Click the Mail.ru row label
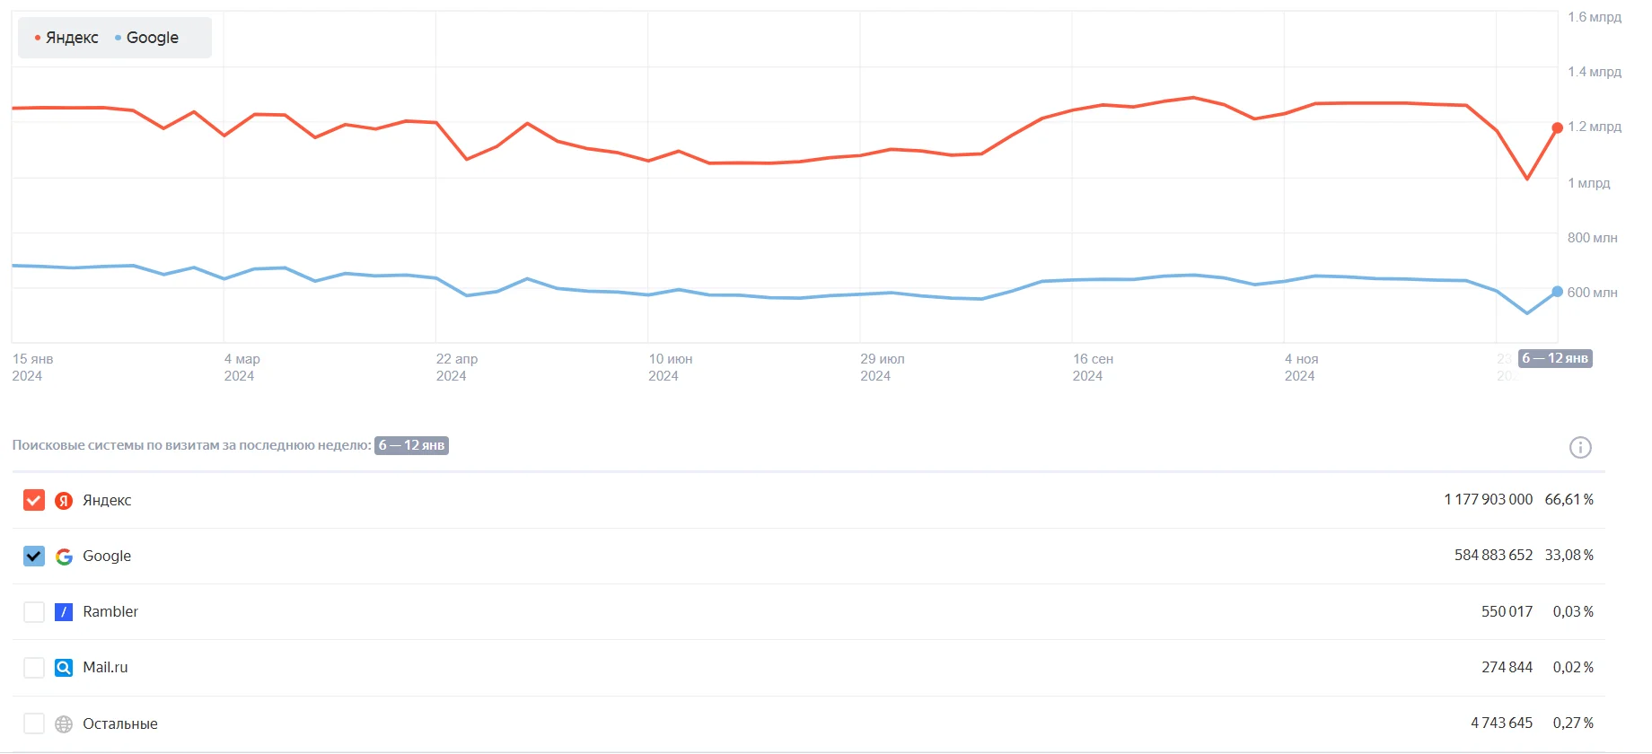The height and width of the screenshot is (754, 1652). pyautogui.click(x=105, y=668)
